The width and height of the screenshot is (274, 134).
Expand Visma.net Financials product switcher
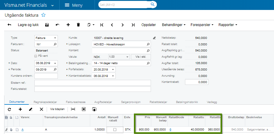pyautogui.click(x=53, y=5)
